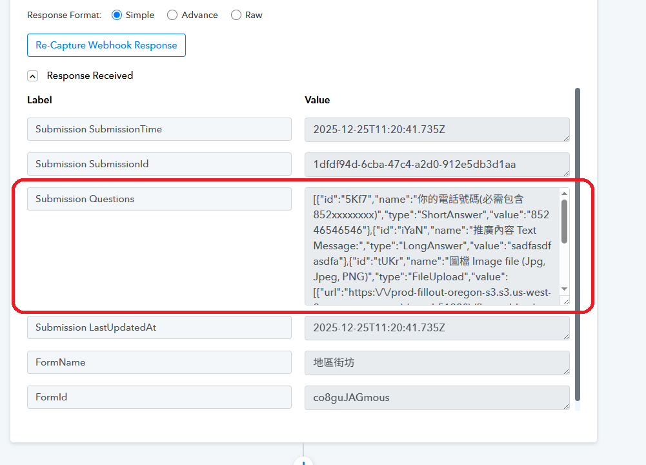Choose the Advance response format
Screen dimensions: 646x465
click(172, 15)
